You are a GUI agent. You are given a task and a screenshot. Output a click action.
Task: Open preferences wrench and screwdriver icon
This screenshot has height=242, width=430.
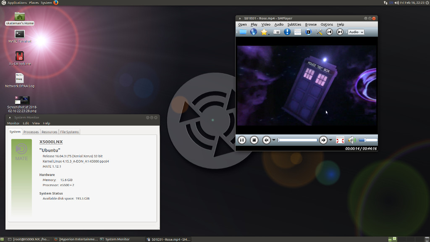pos(319,32)
